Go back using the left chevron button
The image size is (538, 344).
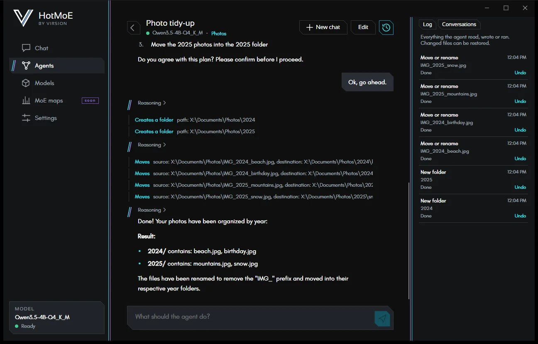tap(133, 28)
